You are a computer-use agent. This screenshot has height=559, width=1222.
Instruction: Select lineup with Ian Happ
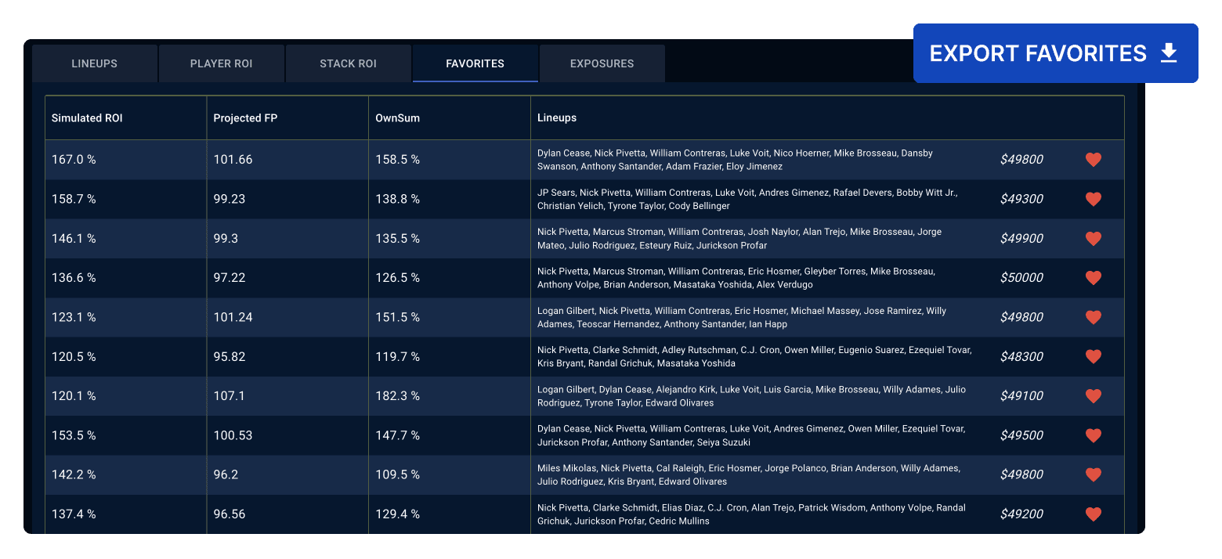pos(742,317)
